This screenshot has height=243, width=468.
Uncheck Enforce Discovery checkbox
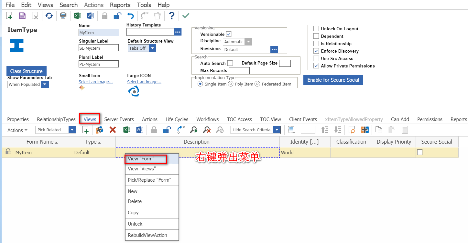(x=316, y=51)
